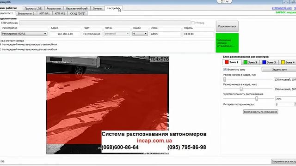This screenshot has width=296, height=166.
Task: Click the maximum plate size slider handle
Action: click(x=241, y=89)
